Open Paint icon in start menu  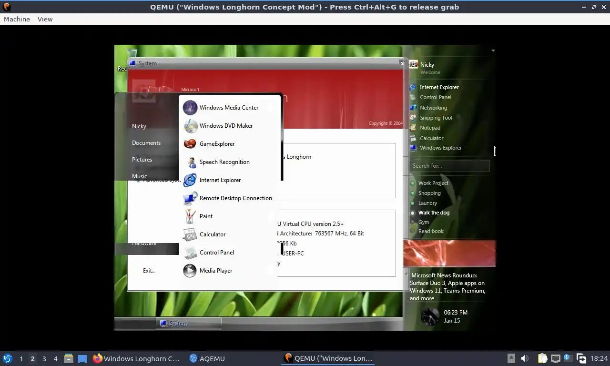[190, 216]
